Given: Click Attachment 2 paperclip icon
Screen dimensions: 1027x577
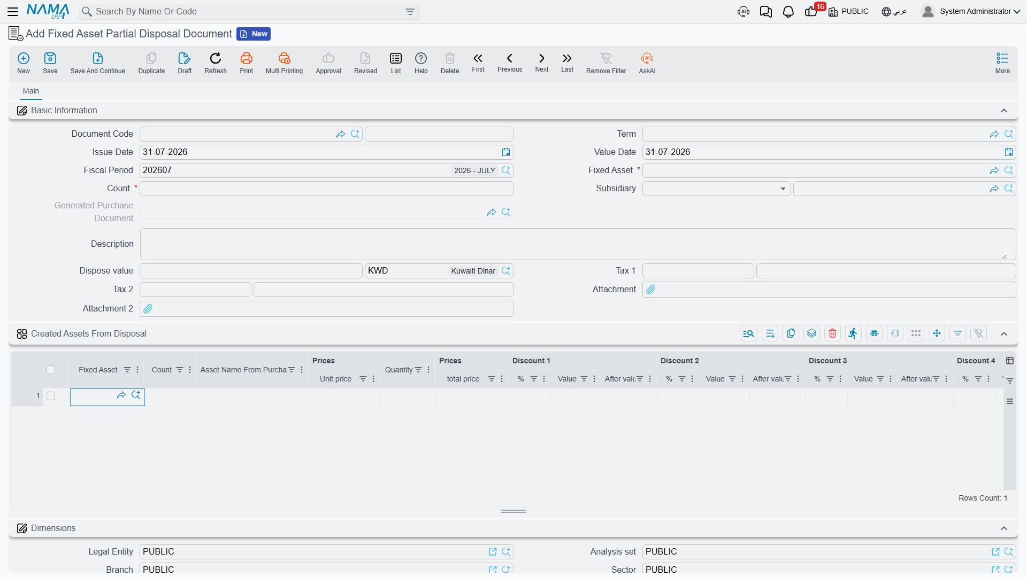Looking at the screenshot, I should pyautogui.click(x=148, y=309).
